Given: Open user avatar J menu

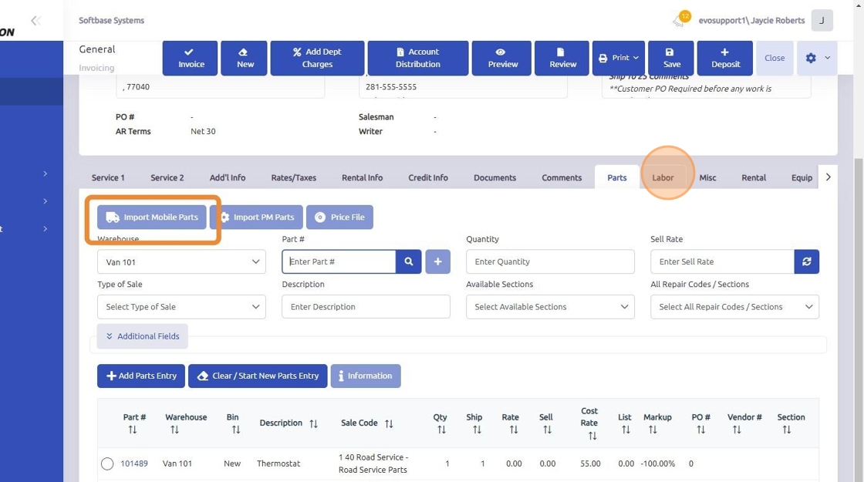Looking at the screenshot, I should coord(822,20).
